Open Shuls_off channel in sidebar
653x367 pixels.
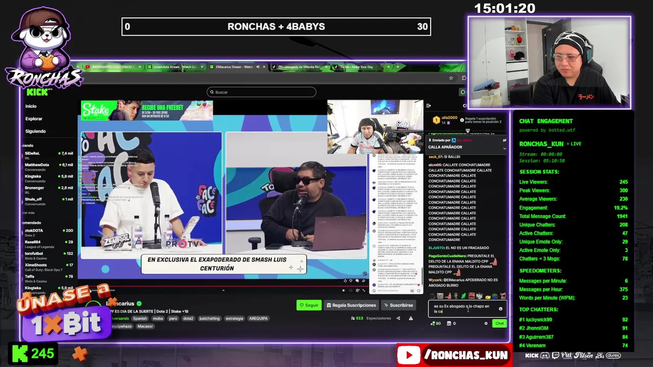(49, 201)
